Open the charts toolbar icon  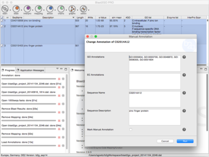coord(61,9)
